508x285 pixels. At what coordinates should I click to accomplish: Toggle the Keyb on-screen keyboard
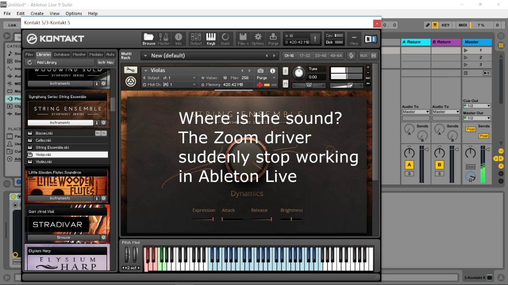211,39
